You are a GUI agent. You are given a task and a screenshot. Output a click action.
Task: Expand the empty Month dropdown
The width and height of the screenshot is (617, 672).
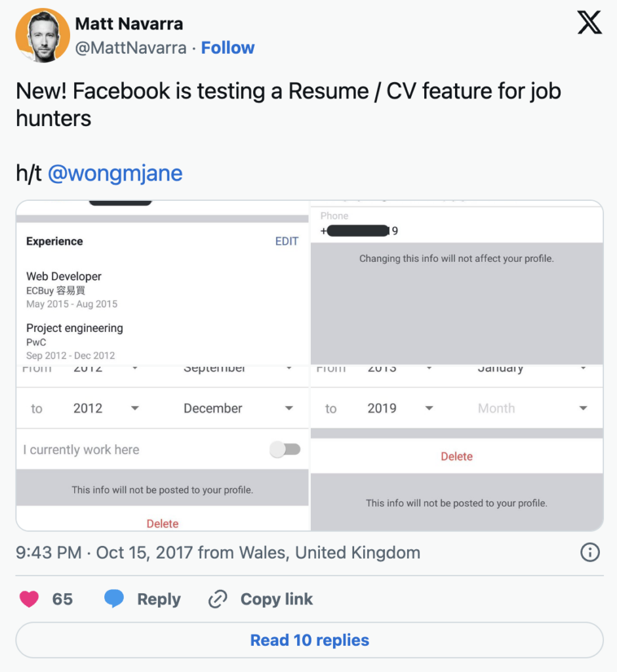(532, 408)
